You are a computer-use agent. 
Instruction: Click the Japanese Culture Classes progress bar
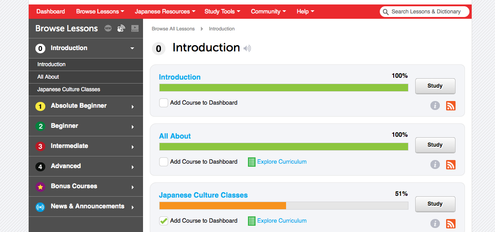click(283, 206)
